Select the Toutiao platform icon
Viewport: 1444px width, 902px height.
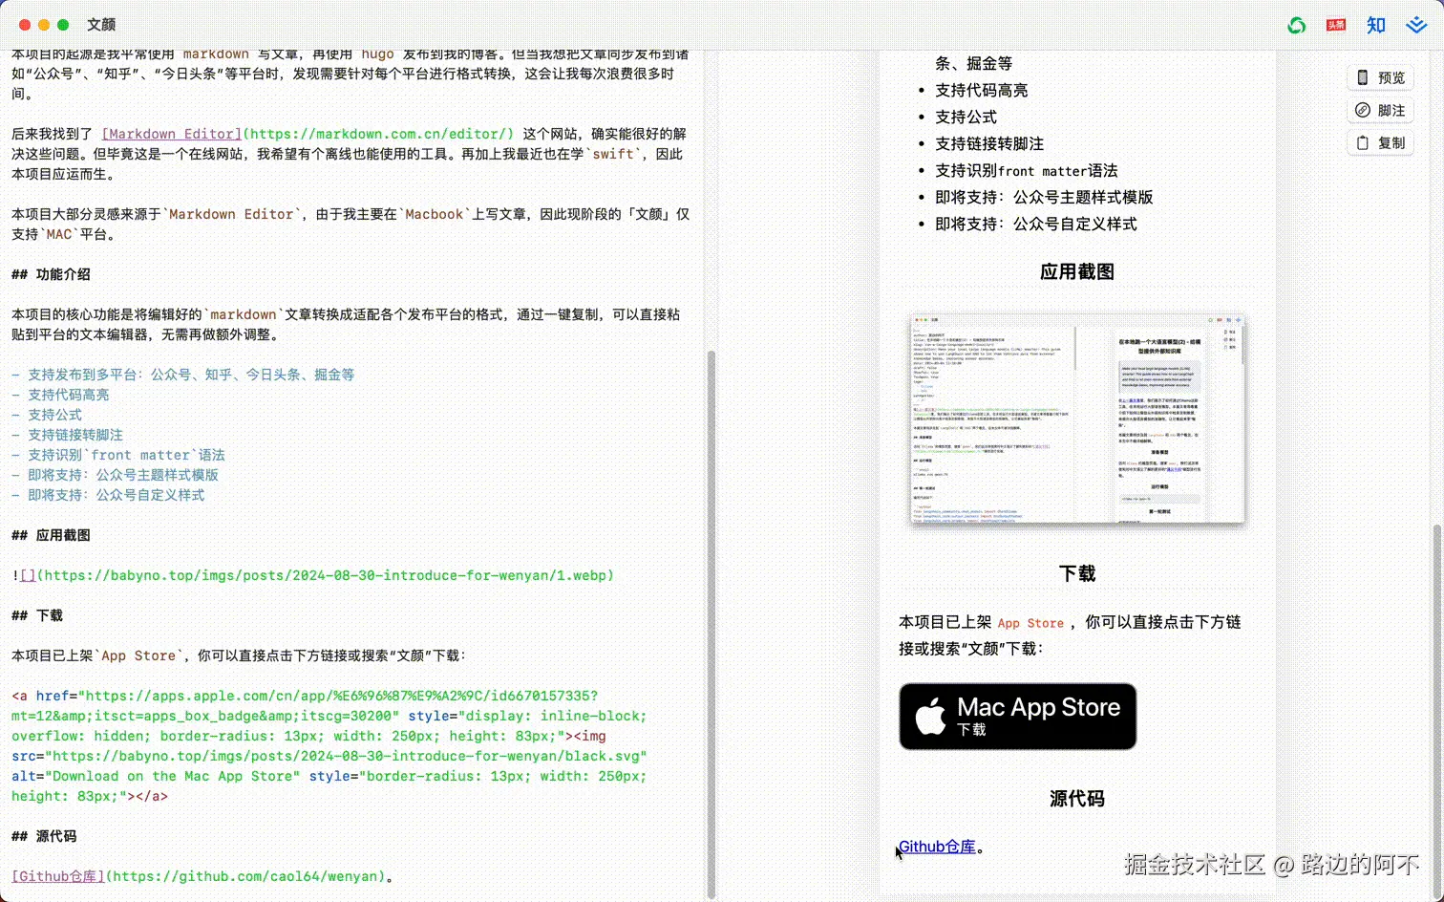coord(1336,25)
